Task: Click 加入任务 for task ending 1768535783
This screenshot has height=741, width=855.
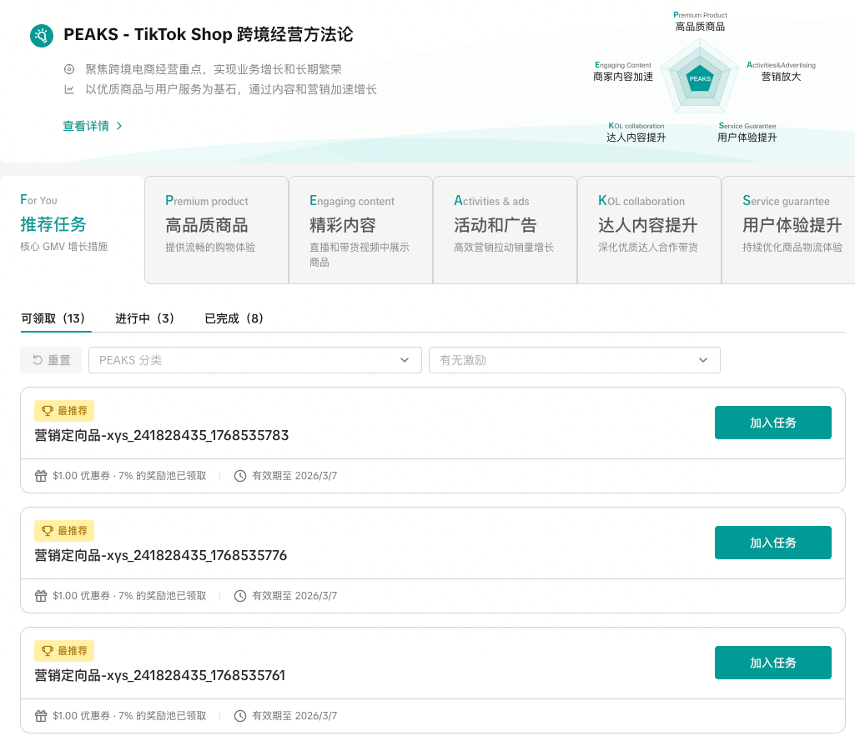Action: [x=772, y=423]
